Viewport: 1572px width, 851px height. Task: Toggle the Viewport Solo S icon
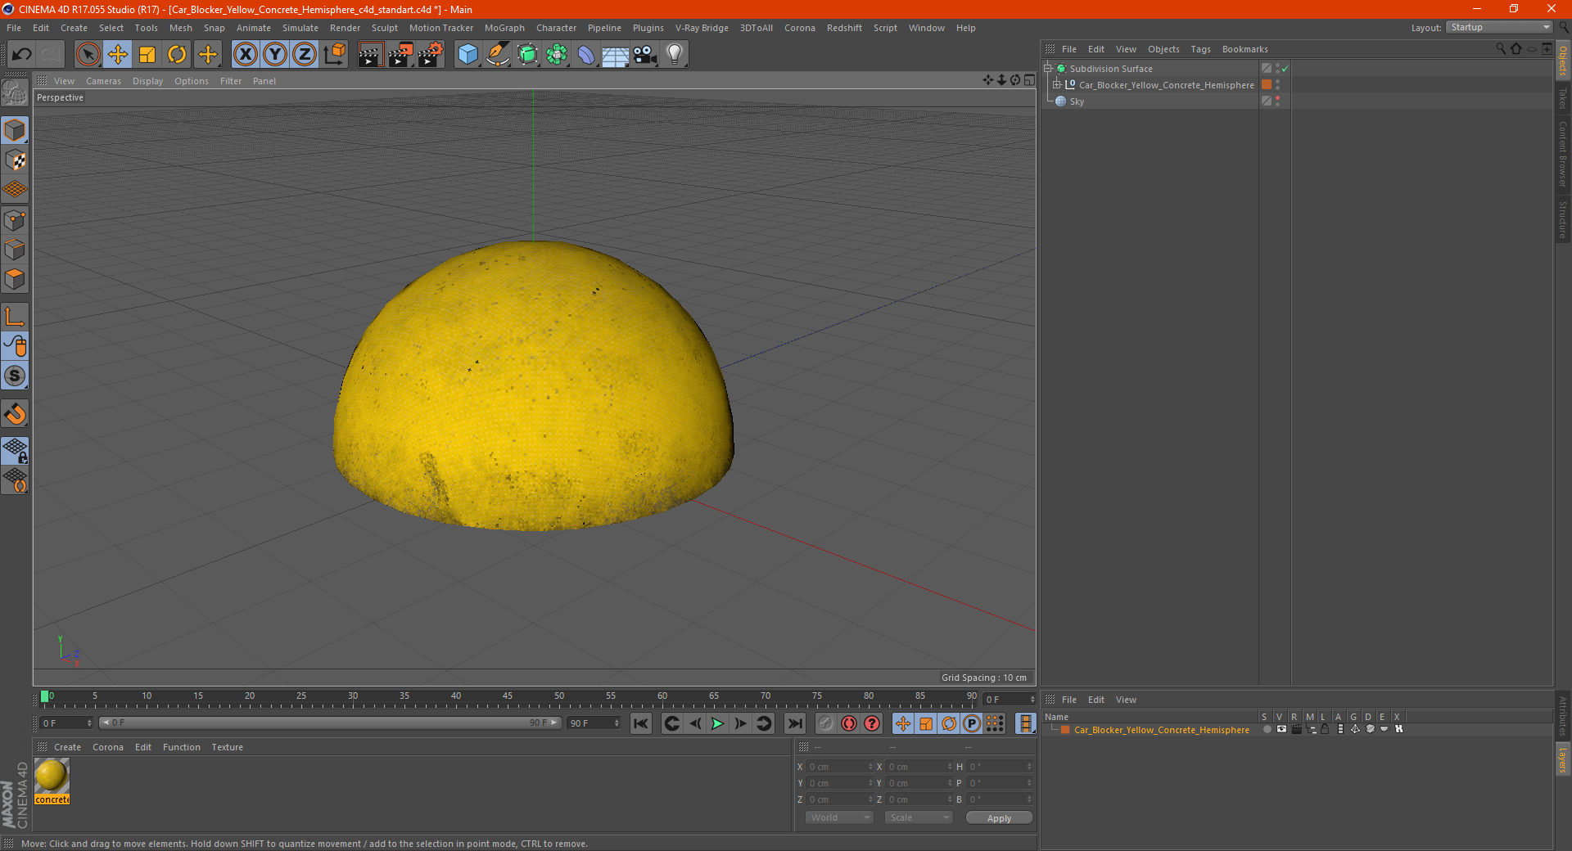[x=15, y=376]
